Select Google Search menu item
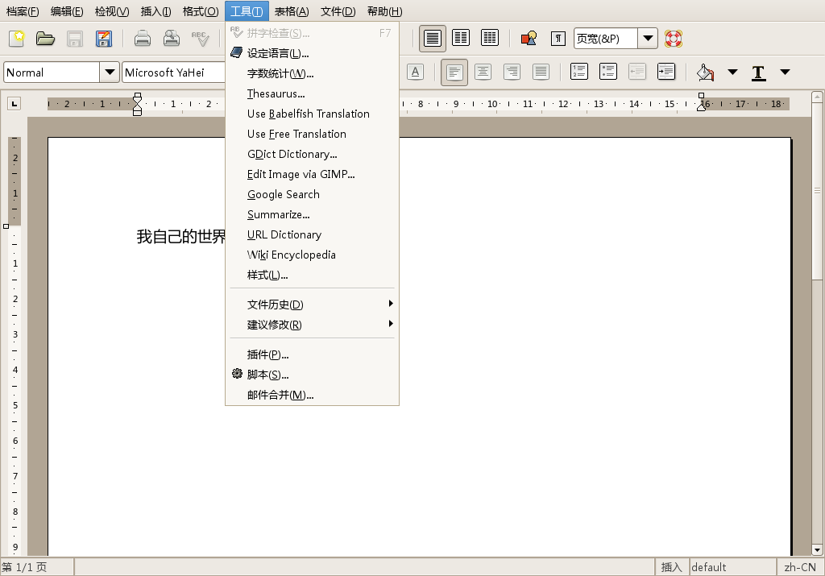Screen dimensions: 825x576 click(312, 194)
